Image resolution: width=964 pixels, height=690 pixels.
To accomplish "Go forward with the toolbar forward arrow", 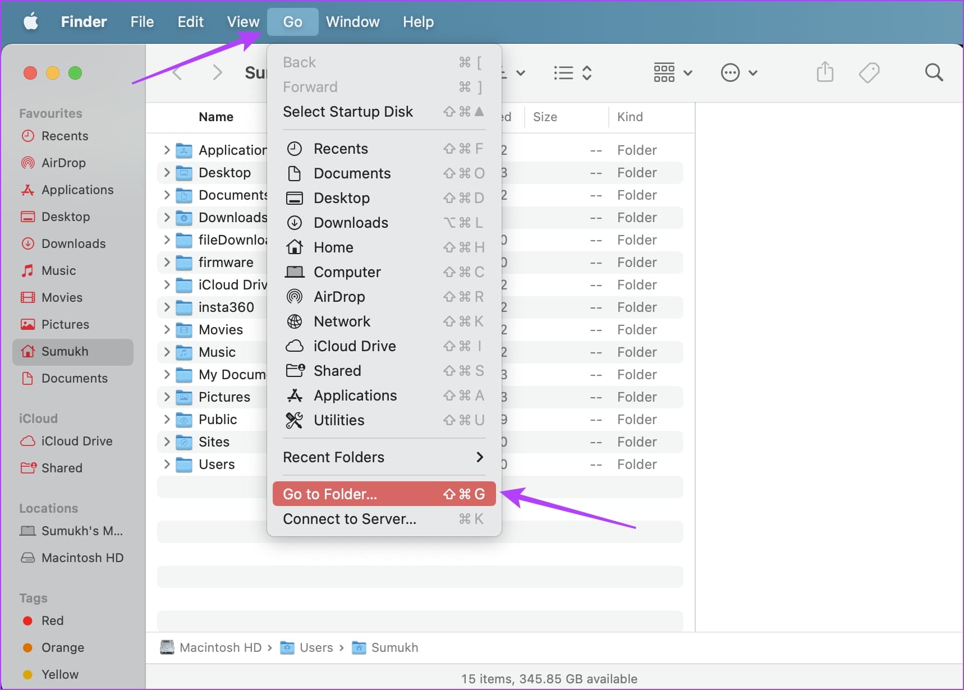I will tap(218, 72).
